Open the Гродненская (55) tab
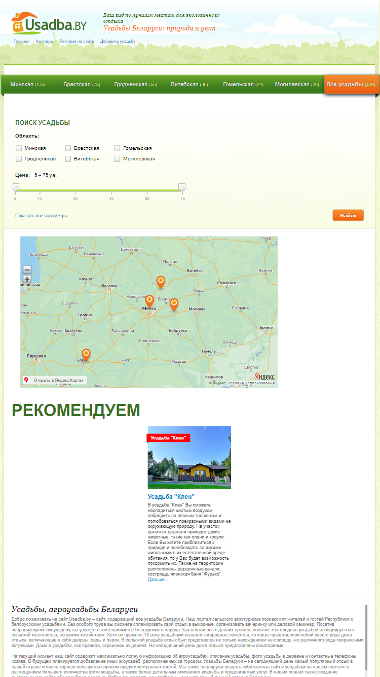The height and width of the screenshot is (677, 380). pos(135,85)
